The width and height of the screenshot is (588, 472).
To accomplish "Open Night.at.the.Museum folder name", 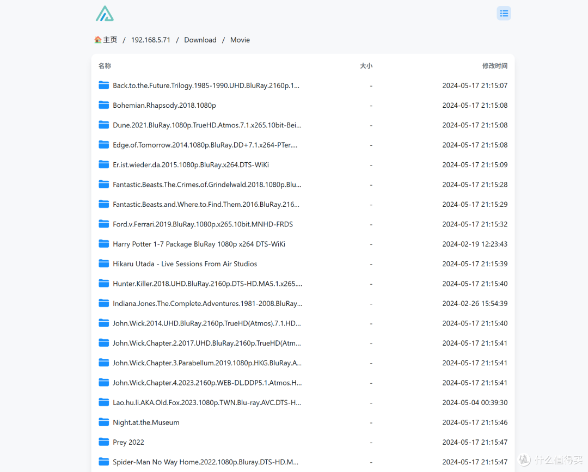I will coord(146,422).
